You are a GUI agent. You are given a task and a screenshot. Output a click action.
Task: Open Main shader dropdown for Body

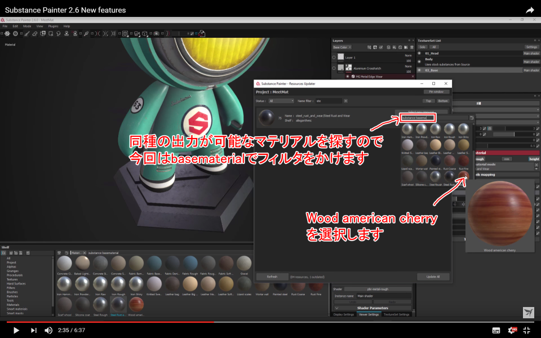(531, 62)
